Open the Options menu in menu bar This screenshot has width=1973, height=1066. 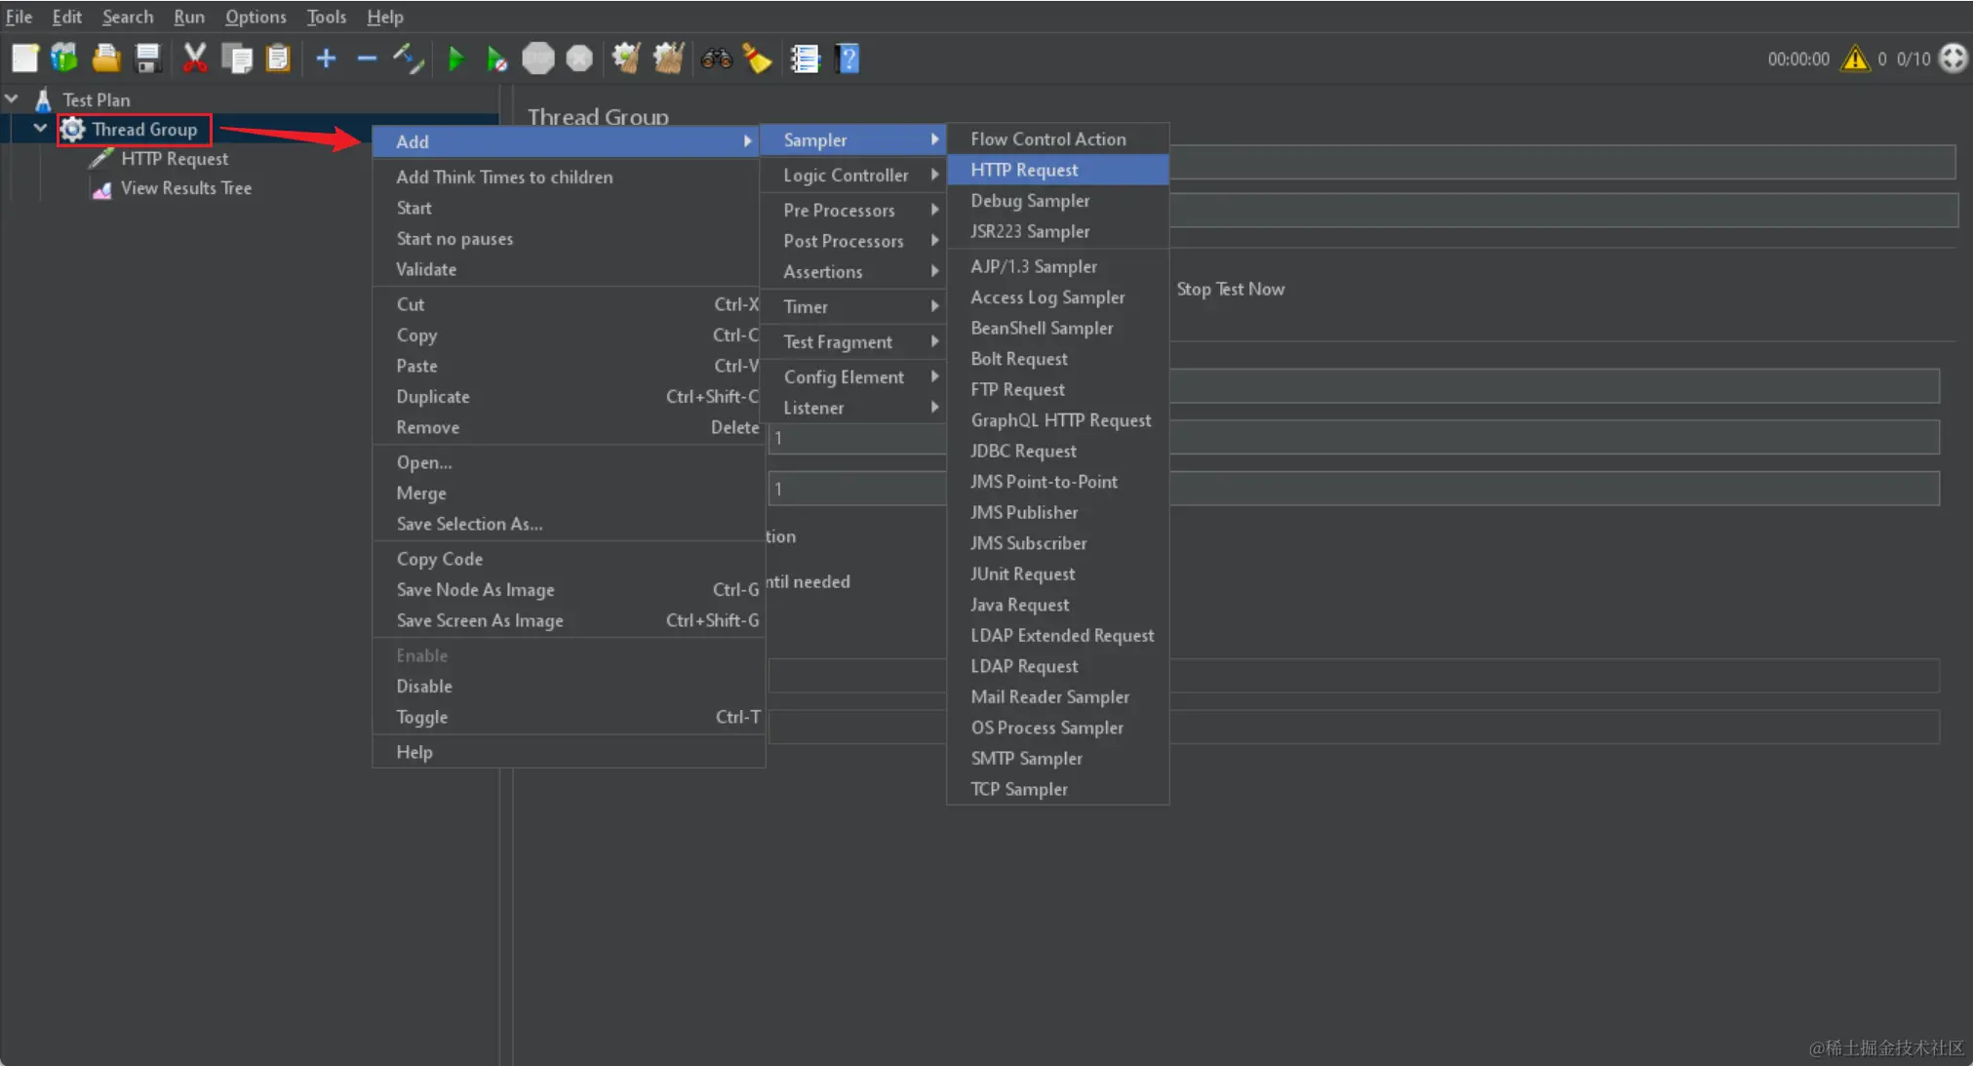256,17
